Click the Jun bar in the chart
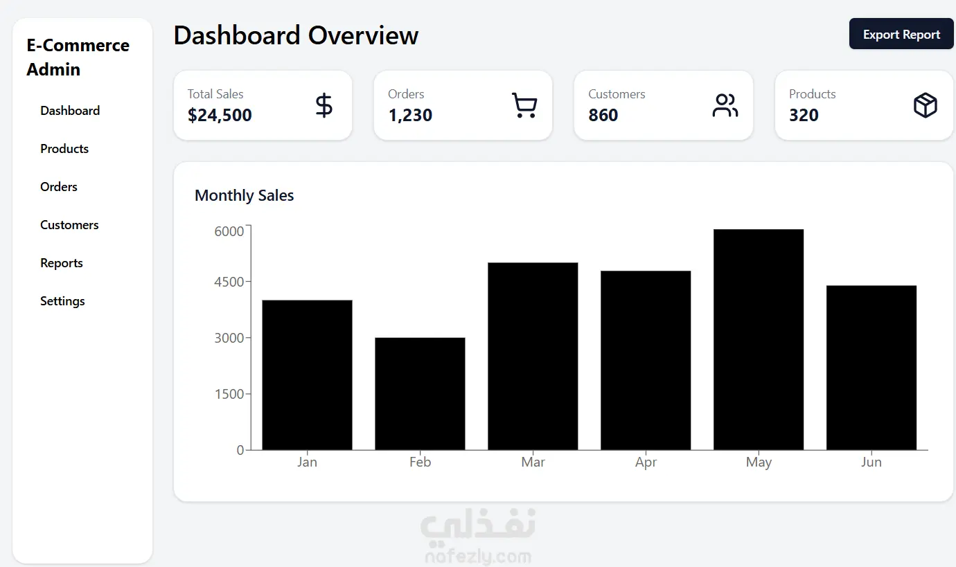This screenshot has height=567, width=956. coord(871,368)
